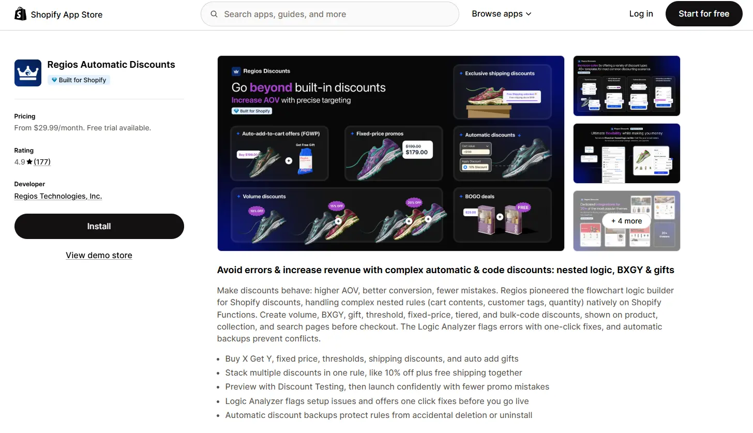Click the Logic Analyzer flags setup issues bullet
This screenshot has width=753, height=433.
point(377,401)
